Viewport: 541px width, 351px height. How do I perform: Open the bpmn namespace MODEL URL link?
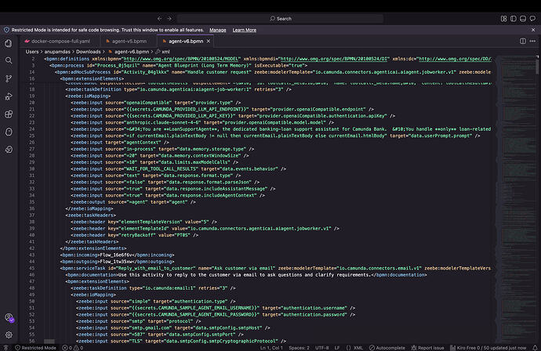click(x=181, y=59)
